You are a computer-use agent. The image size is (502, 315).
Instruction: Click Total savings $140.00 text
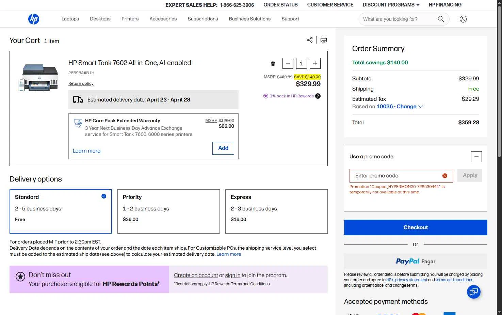click(380, 63)
